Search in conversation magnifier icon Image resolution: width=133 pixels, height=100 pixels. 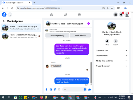pyautogui.click(x=116, y=41)
